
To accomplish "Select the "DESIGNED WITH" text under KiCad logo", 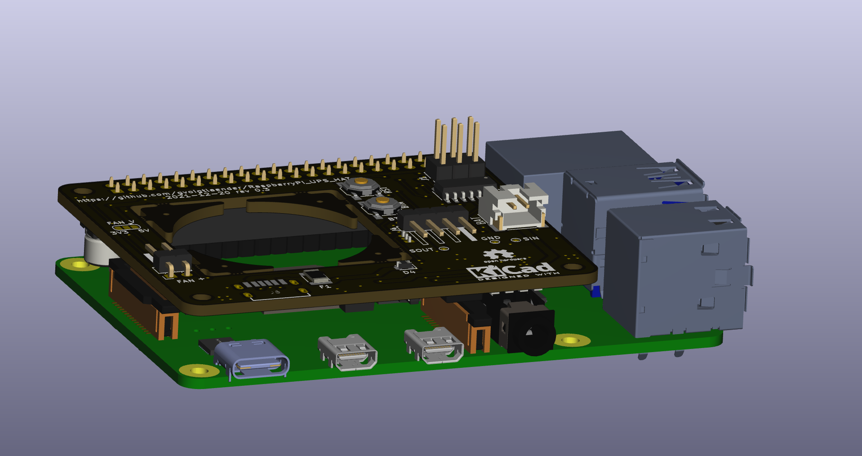I will 519,276.
